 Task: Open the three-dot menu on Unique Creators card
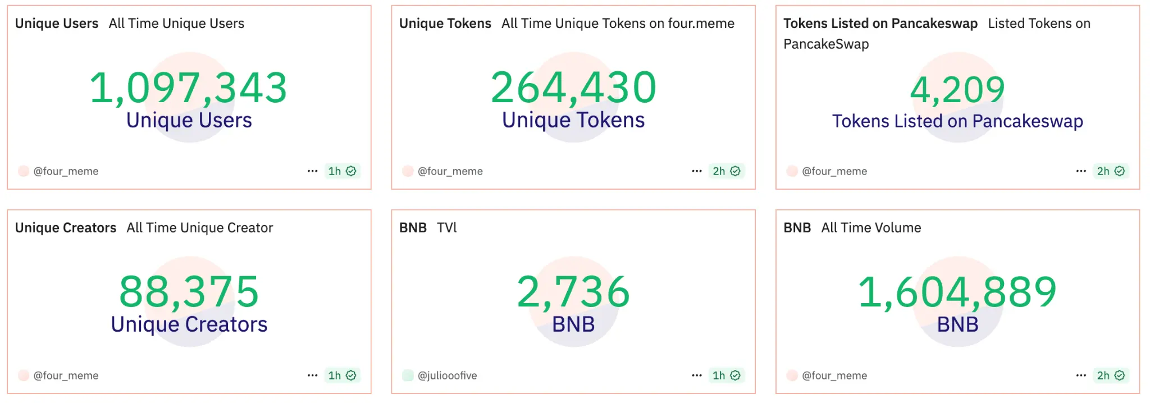click(313, 375)
